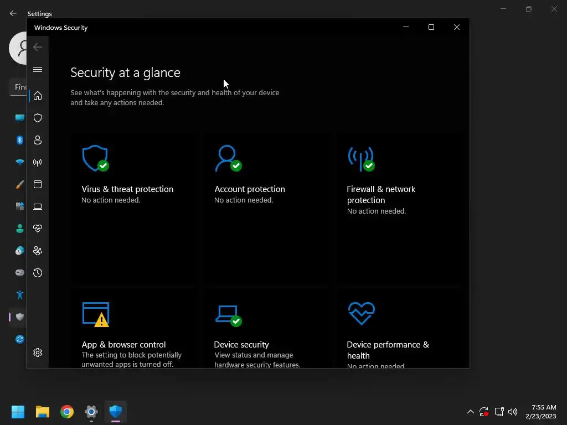This screenshot has height=425, width=567.
Task: Close the Windows Security window
Action: tap(457, 27)
